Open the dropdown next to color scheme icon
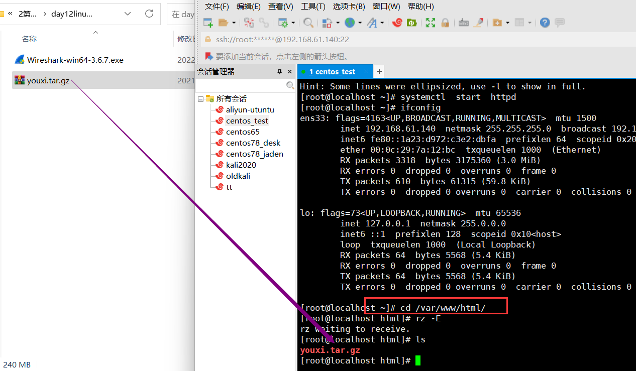636x371 pixels. click(338, 23)
